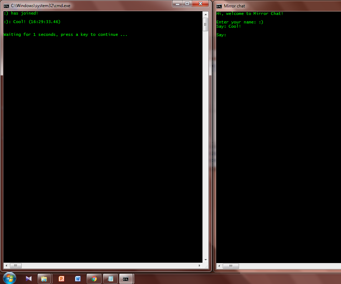Open Windows Explorer from the taskbar
Screen dimensions: 341x284
tap(44, 278)
